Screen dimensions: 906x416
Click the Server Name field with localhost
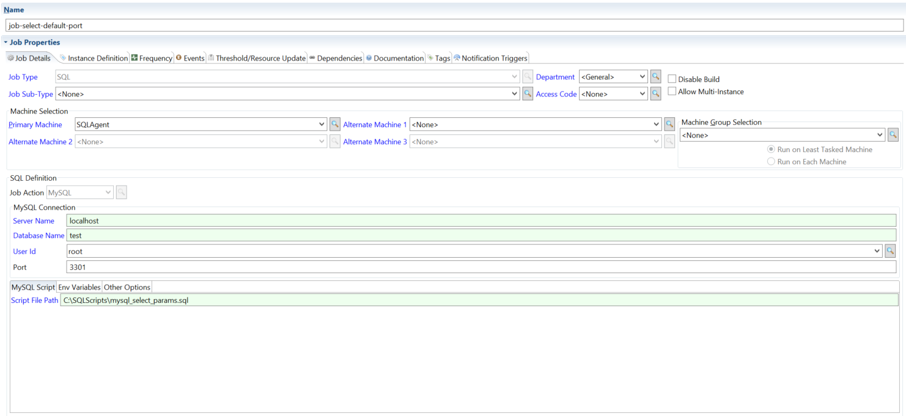(481, 221)
